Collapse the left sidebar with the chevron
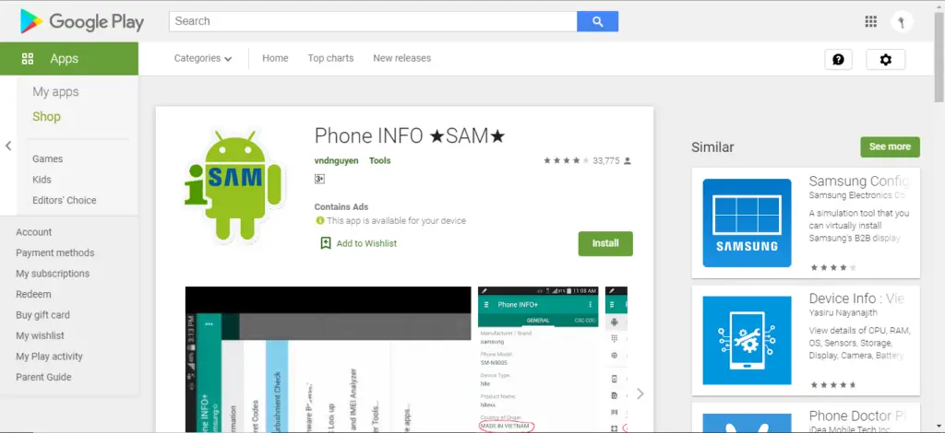This screenshot has height=433, width=945. [8, 146]
